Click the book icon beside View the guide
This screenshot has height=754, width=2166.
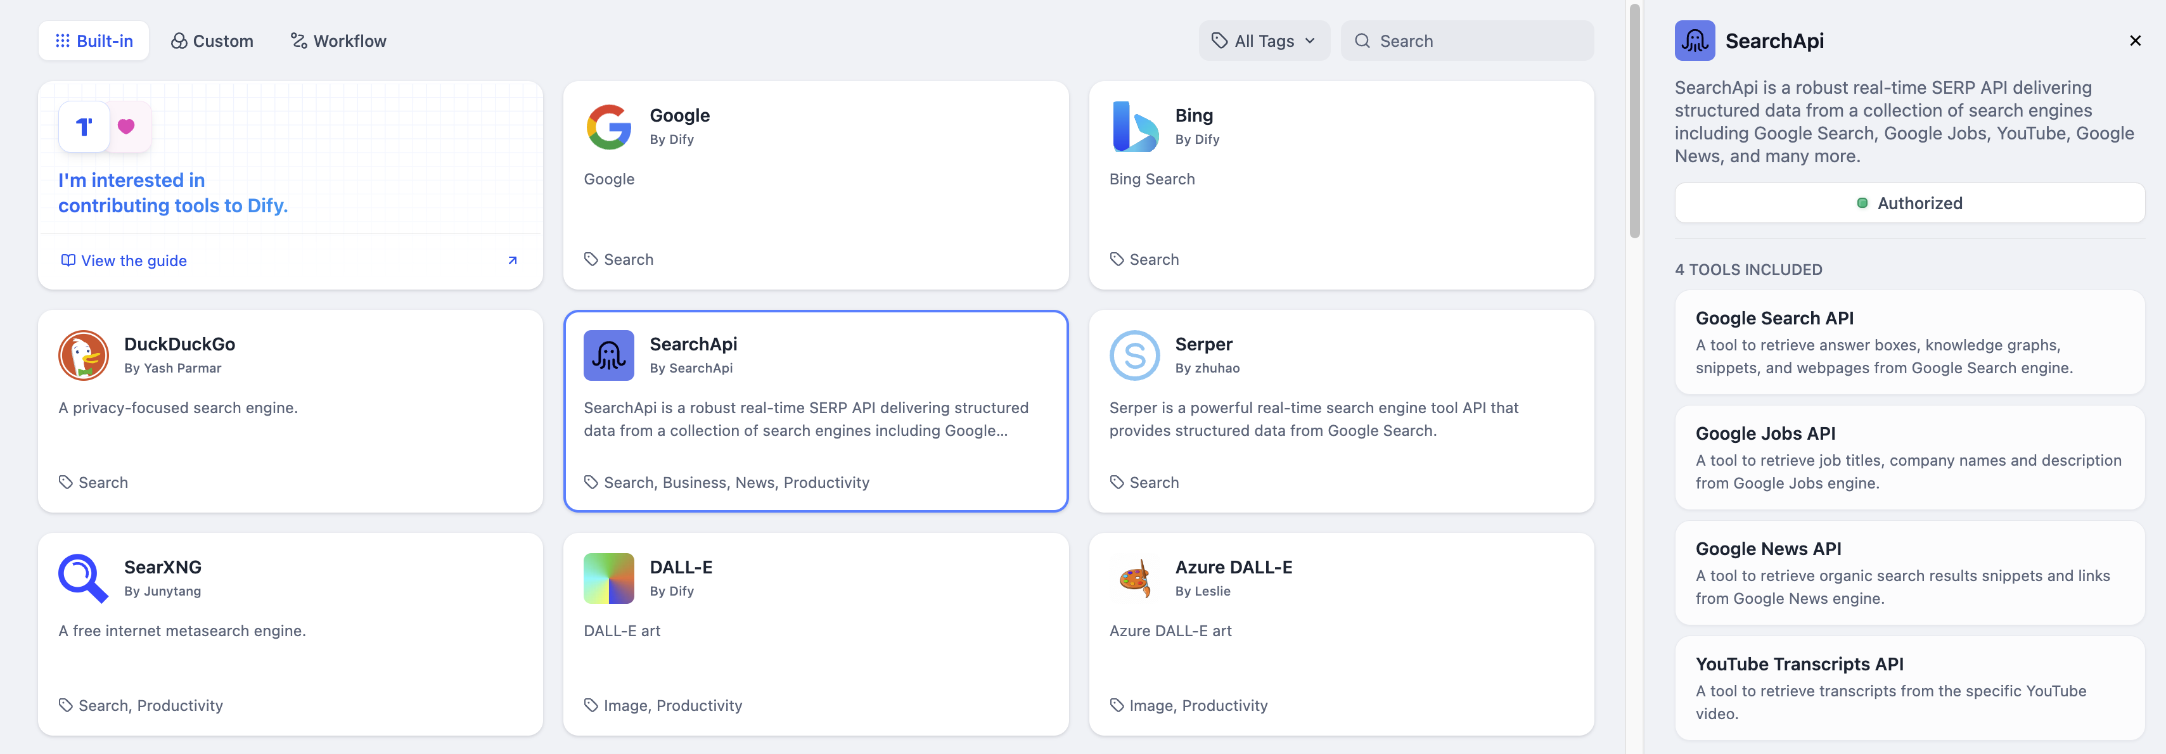point(68,260)
